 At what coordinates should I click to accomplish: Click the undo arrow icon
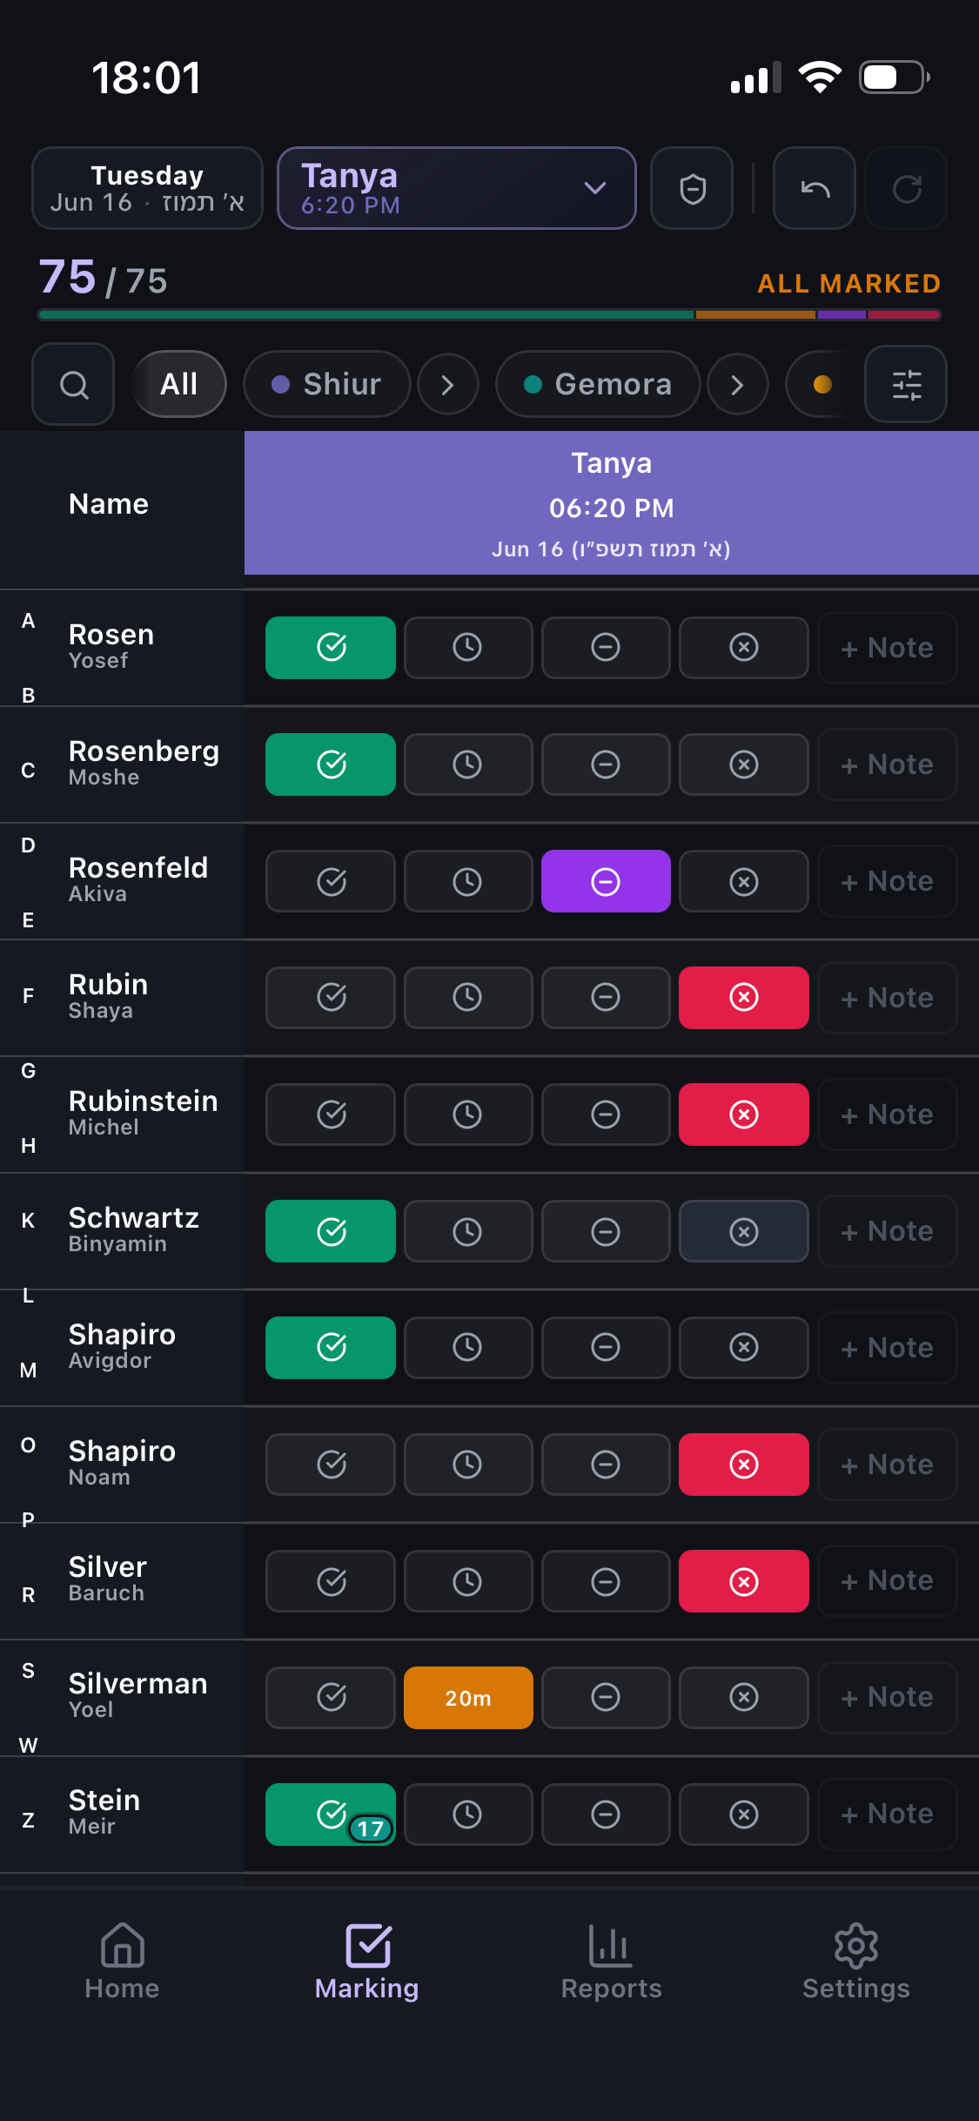click(x=815, y=188)
